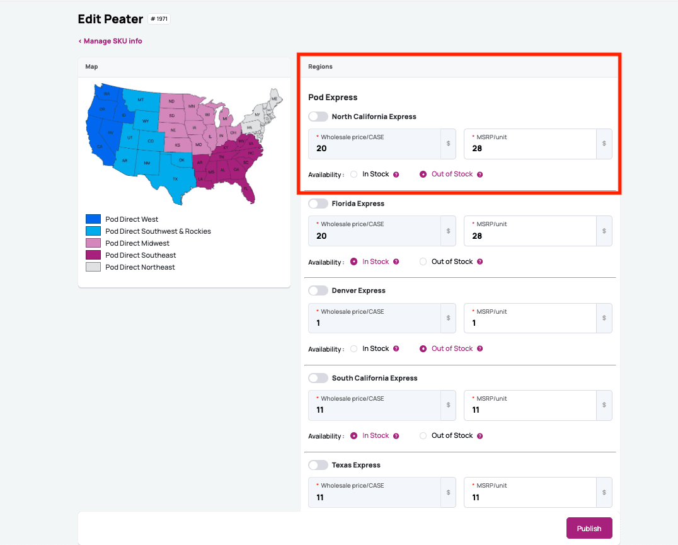Click help icon beside Florida In Stock
The image size is (678, 545).
396,261
